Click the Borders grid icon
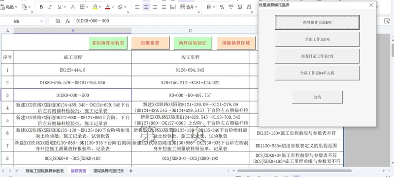The width and height of the screenshot is (394, 177). click(82, 7)
